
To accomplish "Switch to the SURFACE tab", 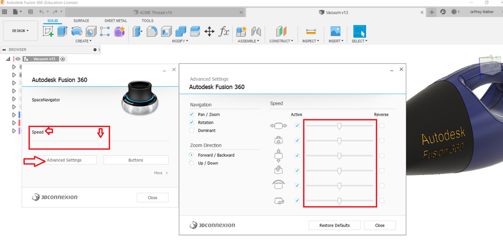I will point(81,21).
